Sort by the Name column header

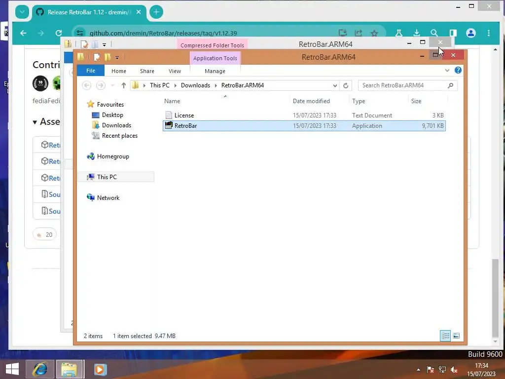tap(172, 101)
